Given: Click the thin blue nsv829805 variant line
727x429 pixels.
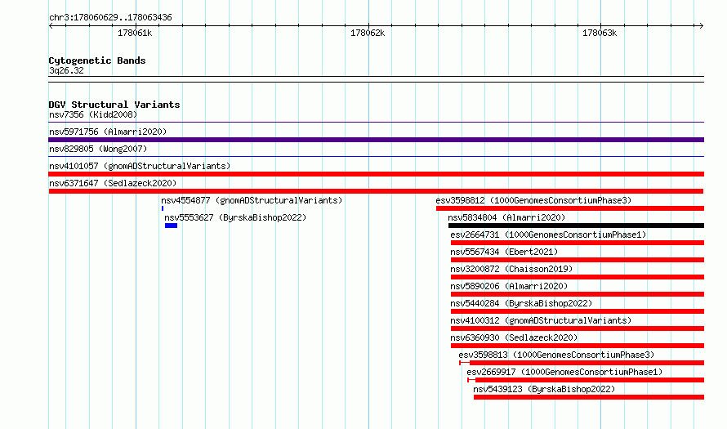Looking at the screenshot, I should (376, 157).
